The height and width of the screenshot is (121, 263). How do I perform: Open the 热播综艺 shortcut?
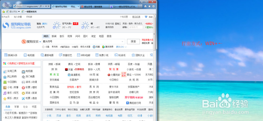coord(65,55)
